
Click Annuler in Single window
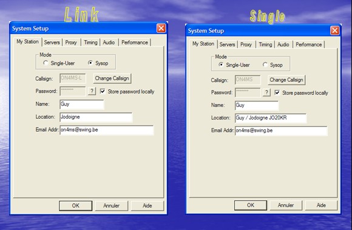286,205
